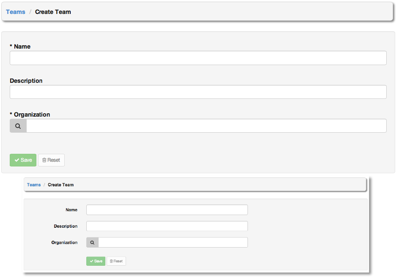
Task: Open the Teams breadcrumb link in the larger header
Action: pos(16,12)
